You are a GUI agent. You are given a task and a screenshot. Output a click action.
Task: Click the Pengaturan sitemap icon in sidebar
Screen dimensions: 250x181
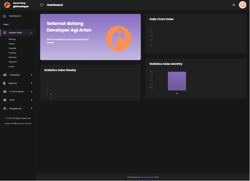(5, 108)
